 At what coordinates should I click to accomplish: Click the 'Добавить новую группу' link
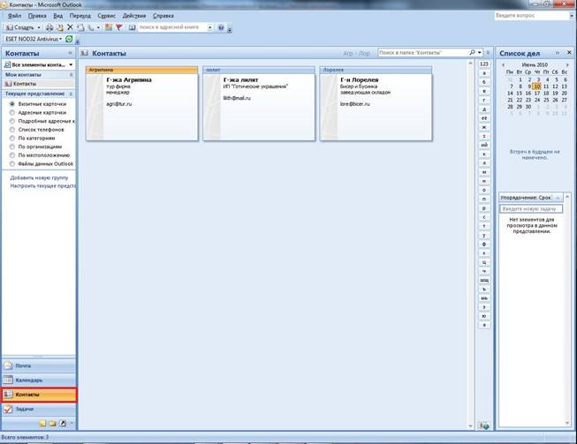pos(39,177)
